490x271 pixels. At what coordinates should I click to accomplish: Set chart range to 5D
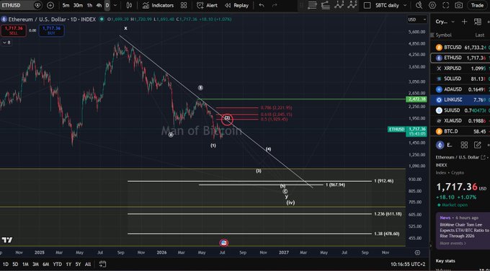coord(15,265)
